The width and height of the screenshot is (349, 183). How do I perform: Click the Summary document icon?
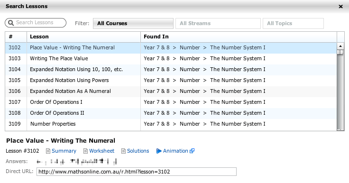pyautogui.click(x=48, y=151)
